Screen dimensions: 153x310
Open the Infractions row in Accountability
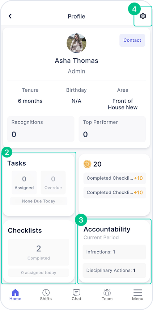pyautogui.click(x=114, y=252)
